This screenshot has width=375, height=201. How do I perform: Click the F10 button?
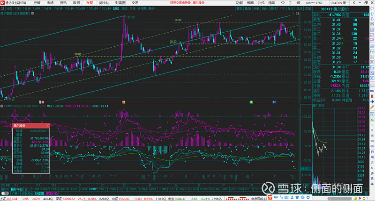(x=282, y=8)
